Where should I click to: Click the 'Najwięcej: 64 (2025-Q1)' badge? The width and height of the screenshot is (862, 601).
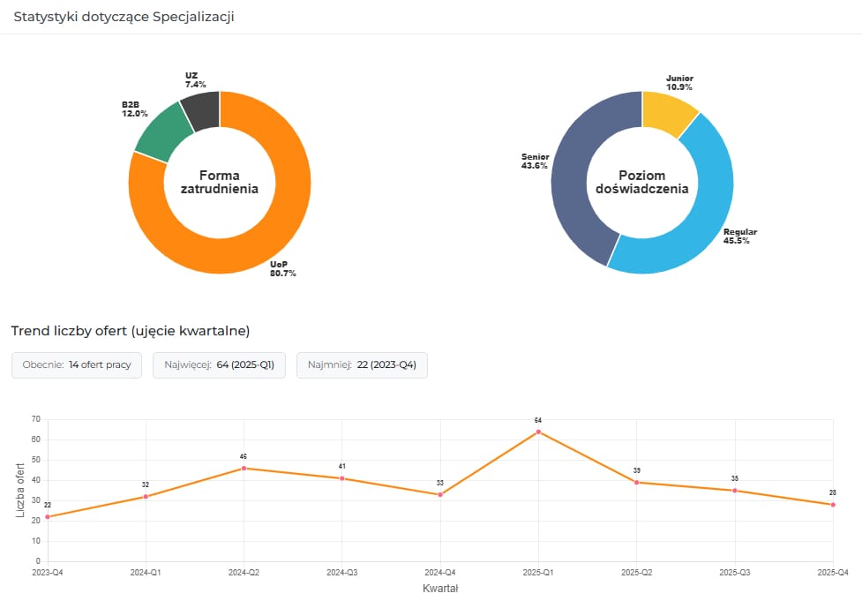pos(219,365)
